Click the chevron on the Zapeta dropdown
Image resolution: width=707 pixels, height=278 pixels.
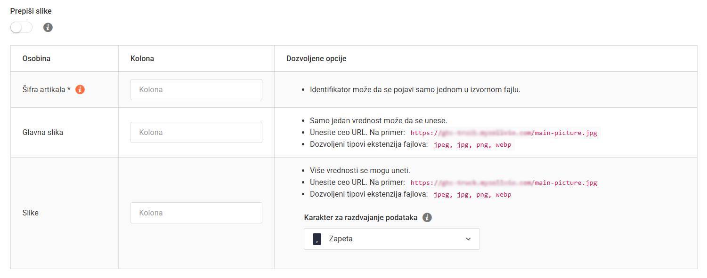tap(468, 238)
